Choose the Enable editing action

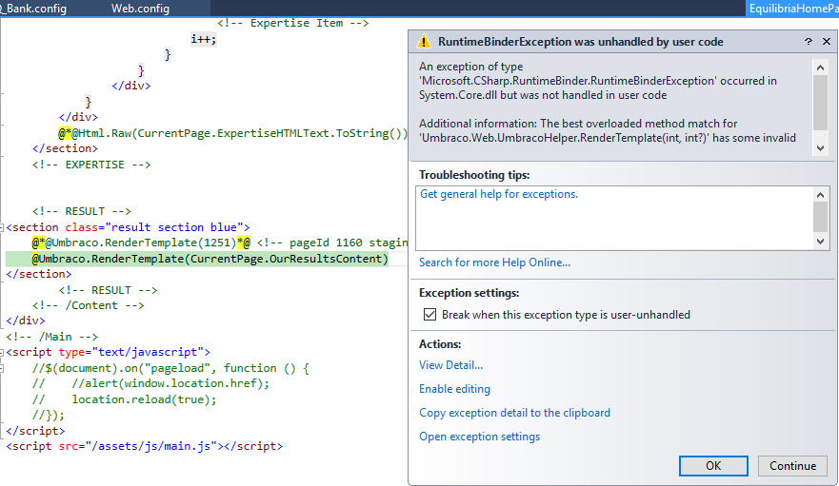click(454, 389)
